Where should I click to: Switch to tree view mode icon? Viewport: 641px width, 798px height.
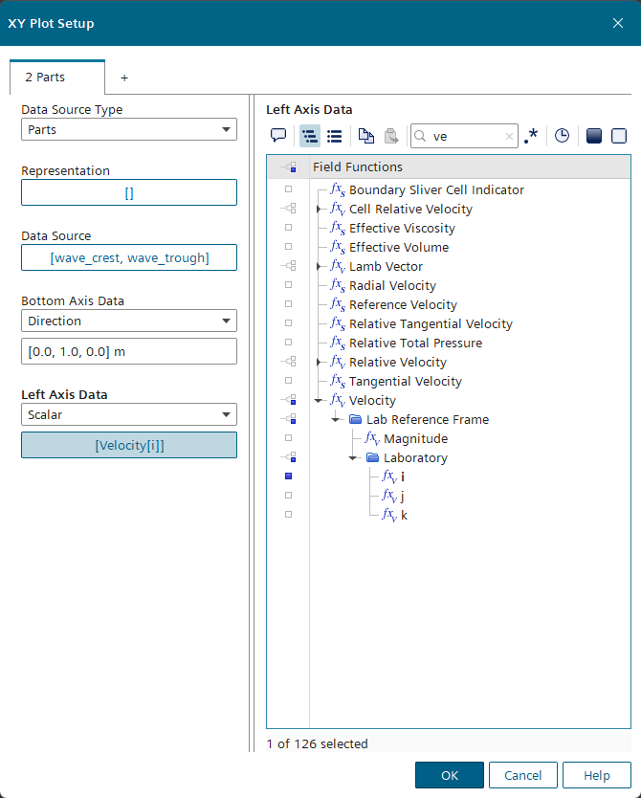(310, 136)
